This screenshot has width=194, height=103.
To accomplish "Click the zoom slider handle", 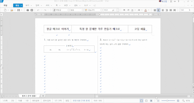I will [x=167, y=101].
